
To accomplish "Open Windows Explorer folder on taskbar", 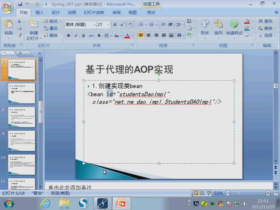I will pos(64,203).
